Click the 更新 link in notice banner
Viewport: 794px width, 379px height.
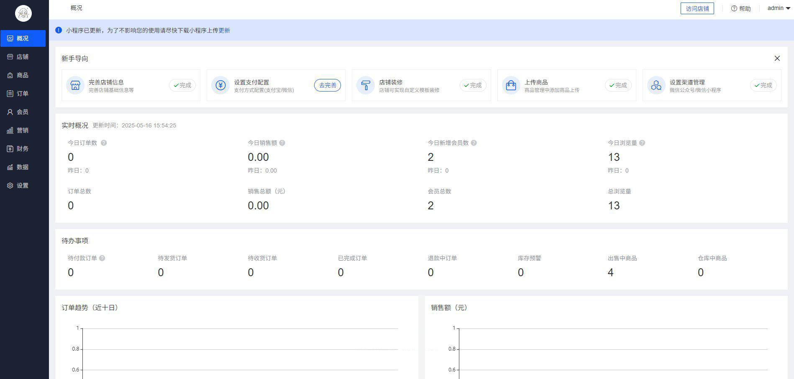tap(224, 31)
